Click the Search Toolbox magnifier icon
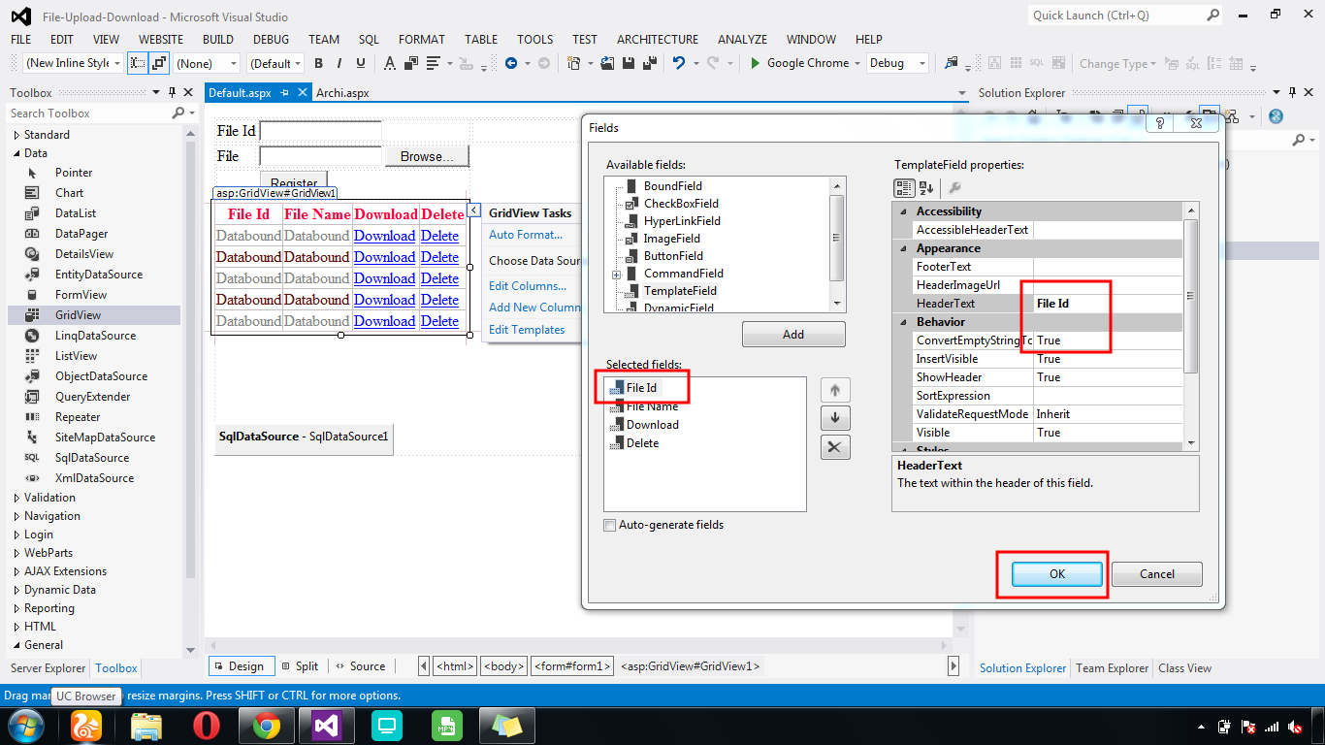Screen dimensions: 1325x745 click(x=178, y=113)
